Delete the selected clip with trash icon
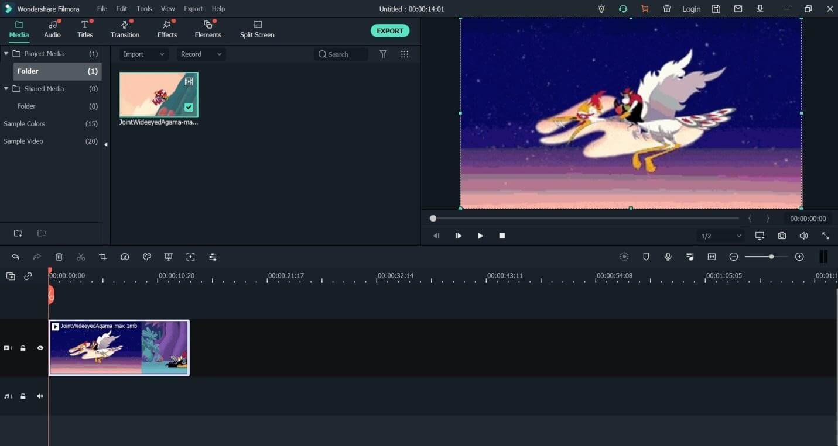Viewport: 838px width, 446px height. point(59,257)
